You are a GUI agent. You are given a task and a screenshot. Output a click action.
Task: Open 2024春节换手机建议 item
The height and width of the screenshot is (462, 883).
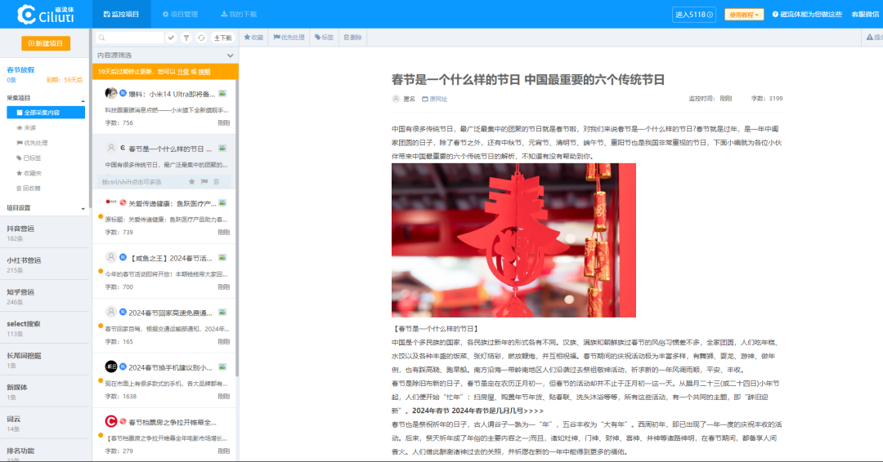click(x=164, y=380)
